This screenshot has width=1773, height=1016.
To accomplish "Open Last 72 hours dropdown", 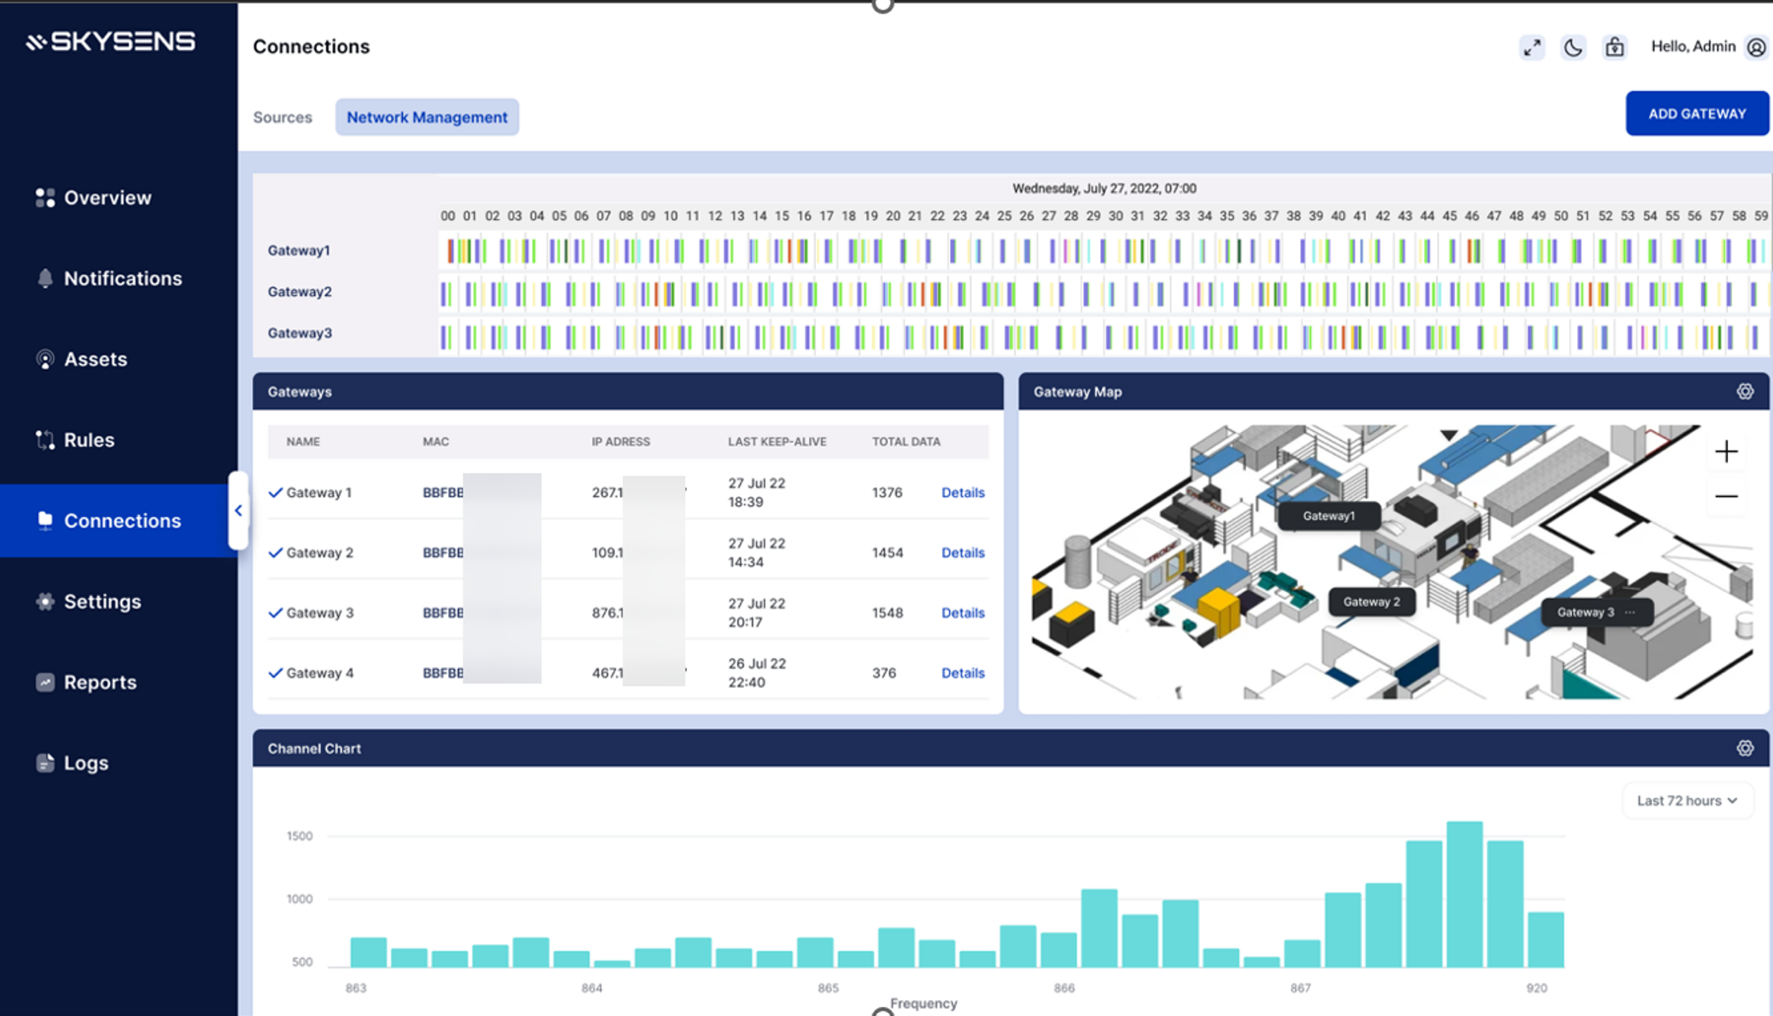I will coord(1686,801).
